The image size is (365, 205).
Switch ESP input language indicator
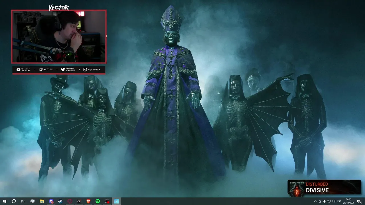[x=339, y=201]
